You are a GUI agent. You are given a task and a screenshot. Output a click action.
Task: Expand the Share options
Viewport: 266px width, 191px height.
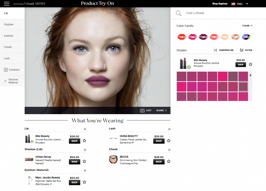(161, 110)
